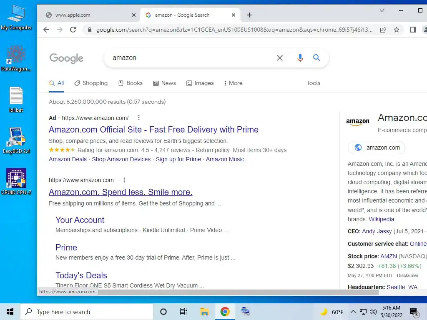Open the volume tray icon

click(x=373, y=312)
